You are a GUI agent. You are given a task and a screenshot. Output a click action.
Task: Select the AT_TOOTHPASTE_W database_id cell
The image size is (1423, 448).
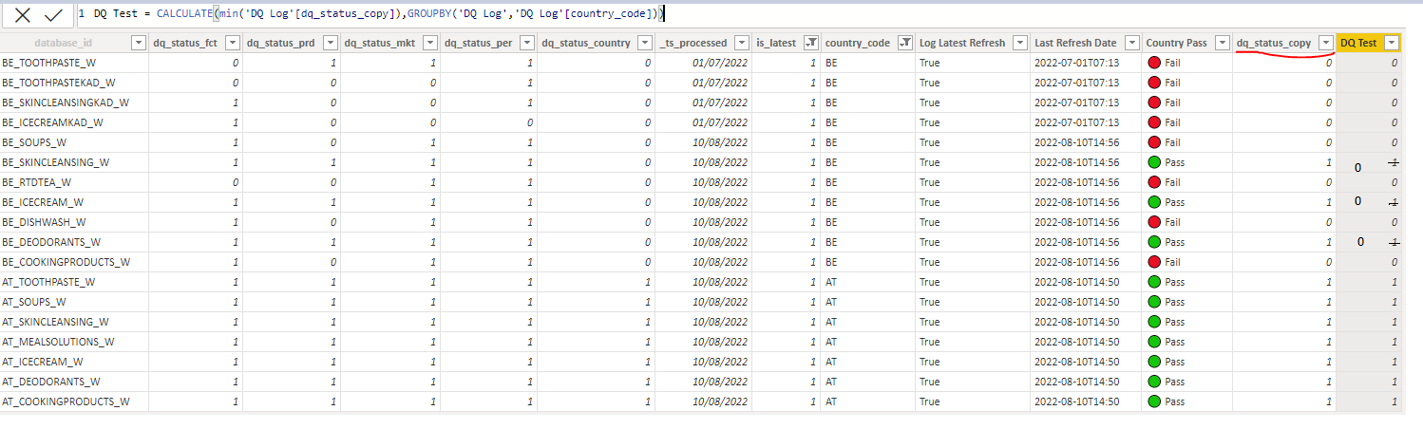pos(74,282)
